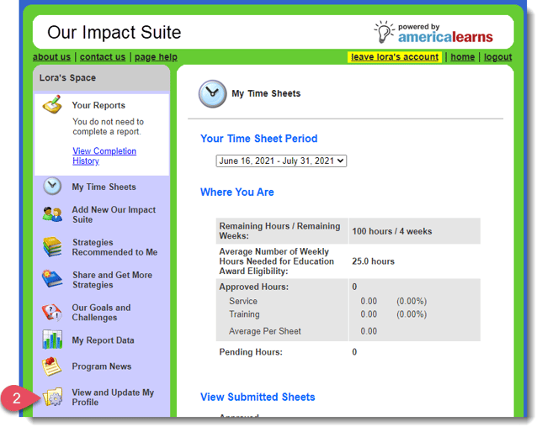The image size is (542, 432).
Task: Click the leave lora's account link
Action: pos(395,57)
